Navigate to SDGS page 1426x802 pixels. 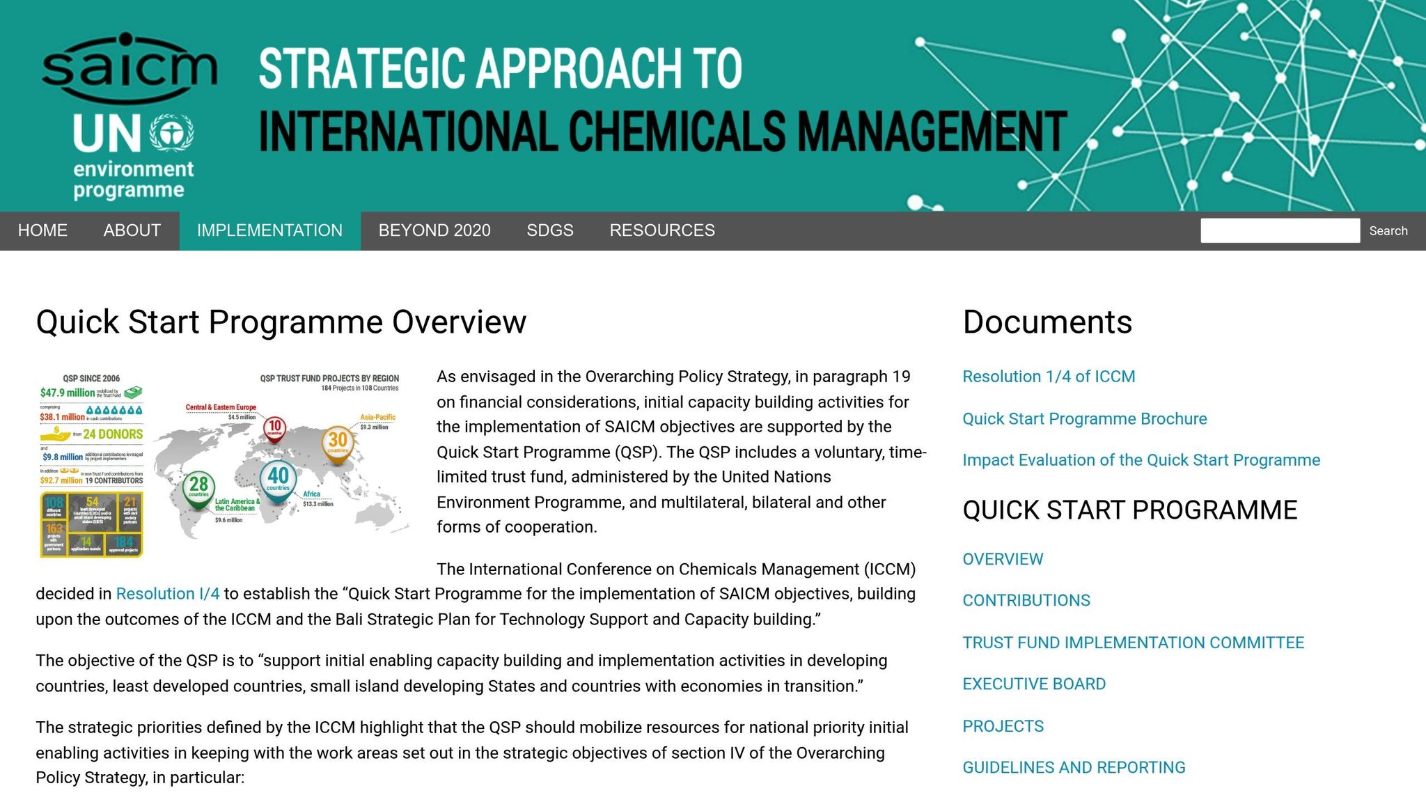(549, 230)
